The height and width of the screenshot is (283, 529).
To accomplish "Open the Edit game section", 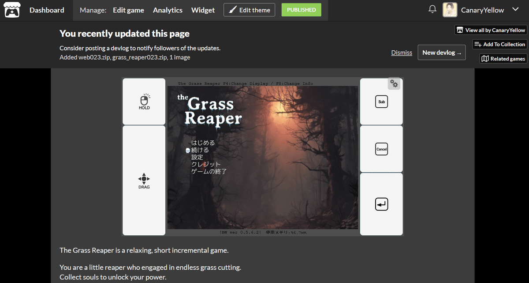I will point(128,10).
